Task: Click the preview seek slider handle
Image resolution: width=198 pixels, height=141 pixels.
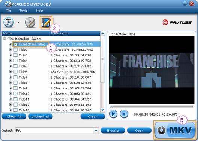Action: 111,107
